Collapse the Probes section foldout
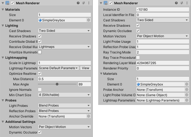The width and height of the screenshot is (191, 137). 3,100
